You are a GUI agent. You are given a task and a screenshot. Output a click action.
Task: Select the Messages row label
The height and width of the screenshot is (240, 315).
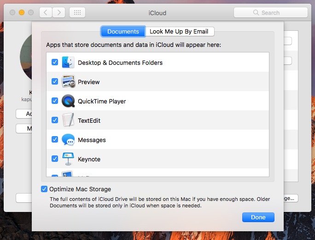coord(92,140)
